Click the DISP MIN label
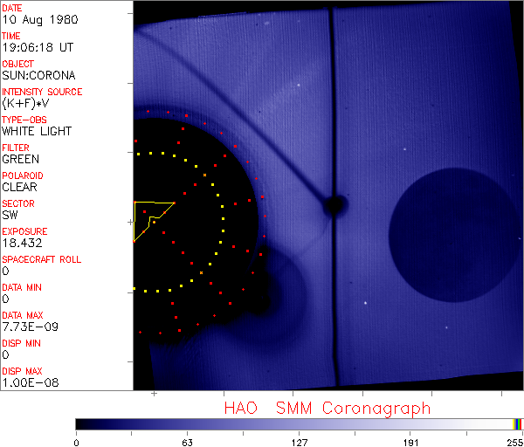 (21, 343)
